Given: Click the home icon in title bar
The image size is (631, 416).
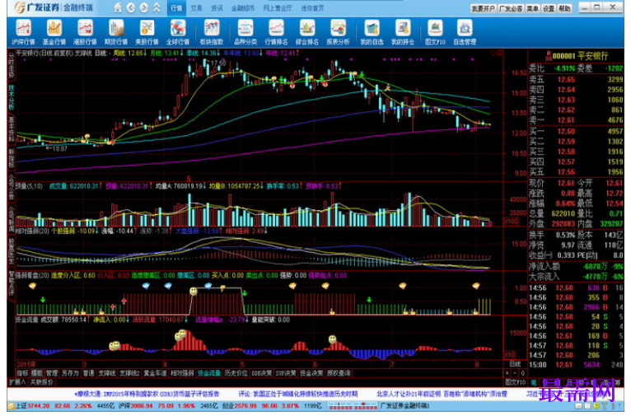Looking at the screenshot, I should pyautogui.click(x=118, y=7).
